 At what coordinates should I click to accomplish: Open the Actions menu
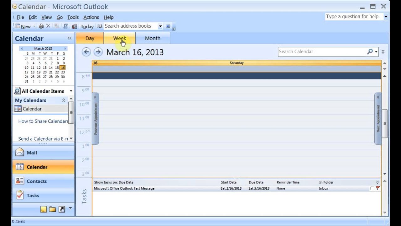pos(91,17)
